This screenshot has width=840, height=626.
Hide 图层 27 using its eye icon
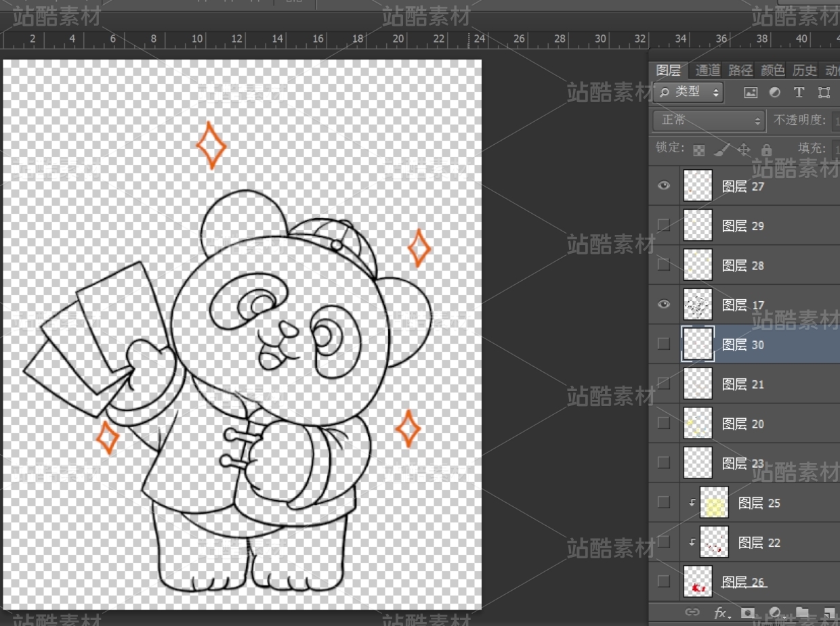click(664, 185)
